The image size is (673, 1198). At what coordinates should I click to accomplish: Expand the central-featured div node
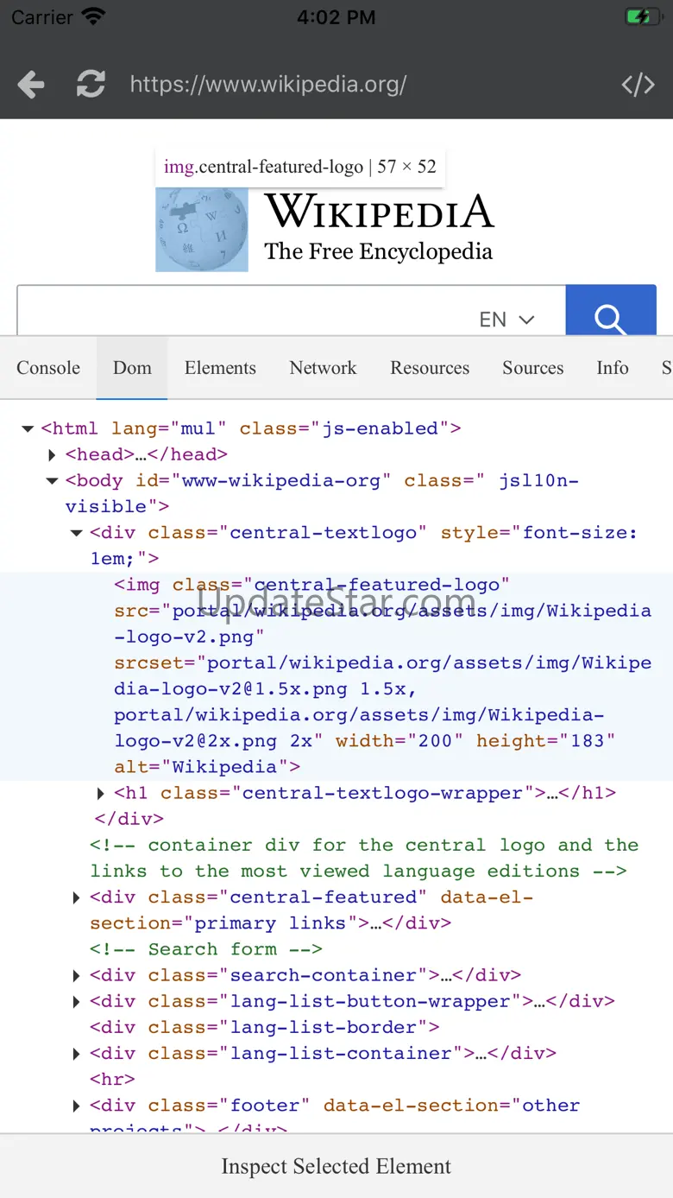(x=77, y=898)
